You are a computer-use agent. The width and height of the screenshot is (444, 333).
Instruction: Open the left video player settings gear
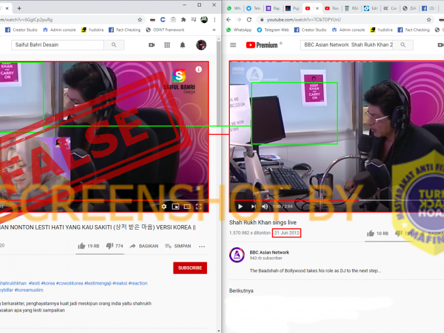(164, 207)
